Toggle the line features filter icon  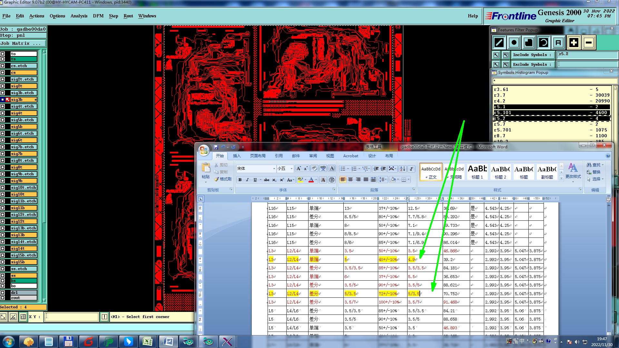pos(499,43)
